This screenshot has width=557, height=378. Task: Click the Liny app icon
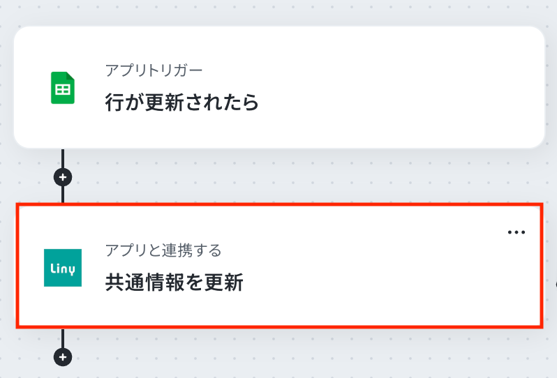[63, 268]
